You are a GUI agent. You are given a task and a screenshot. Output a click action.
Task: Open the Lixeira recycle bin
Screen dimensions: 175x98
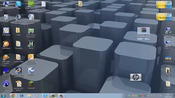pyautogui.click(x=6, y=18)
